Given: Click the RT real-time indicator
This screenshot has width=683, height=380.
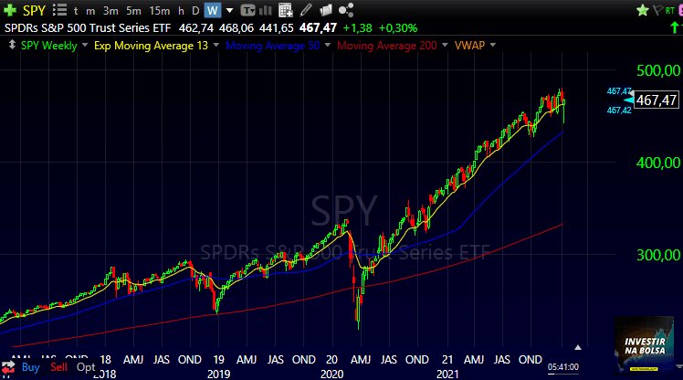Looking at the screenshot, I should tap(670, 10).
